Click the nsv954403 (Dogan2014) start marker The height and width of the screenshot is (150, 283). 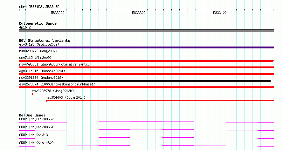click(46, 101)
